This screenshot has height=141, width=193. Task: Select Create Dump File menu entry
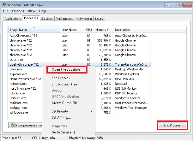[x=64, y=103]
